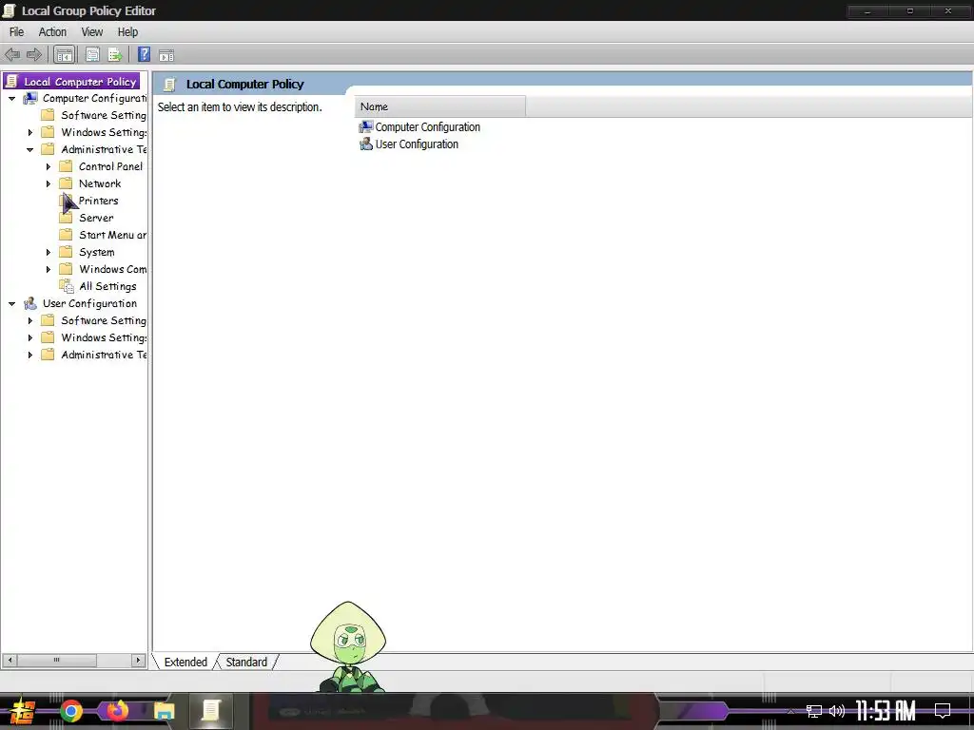Launch Google Chrome from the taskbar
Viewport: 974px width, 730px height.
71,711
